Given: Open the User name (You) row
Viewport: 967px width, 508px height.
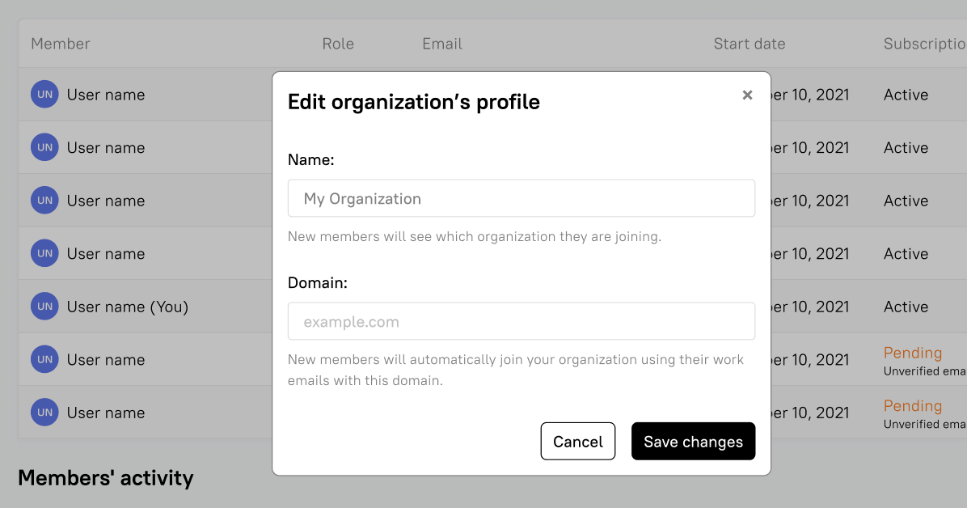Looking at the screenshot, I should 128,307.
